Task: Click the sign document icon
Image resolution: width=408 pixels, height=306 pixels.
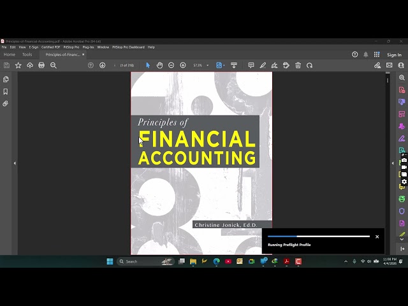Action: point(274,65)
